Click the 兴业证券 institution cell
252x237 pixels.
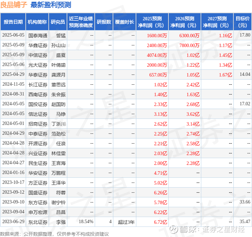38,153
